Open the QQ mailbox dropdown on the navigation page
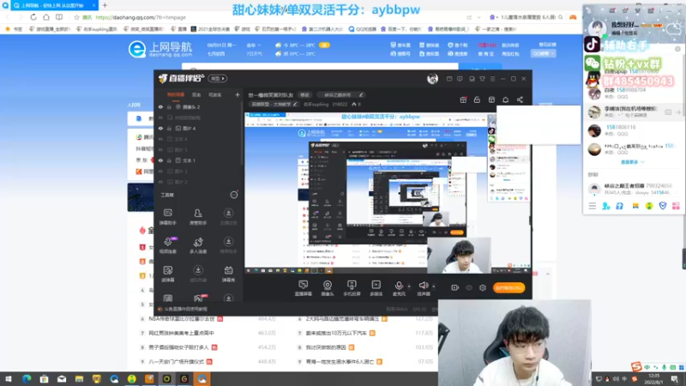Screen dimensions: 686x386 tap(544, 53)
